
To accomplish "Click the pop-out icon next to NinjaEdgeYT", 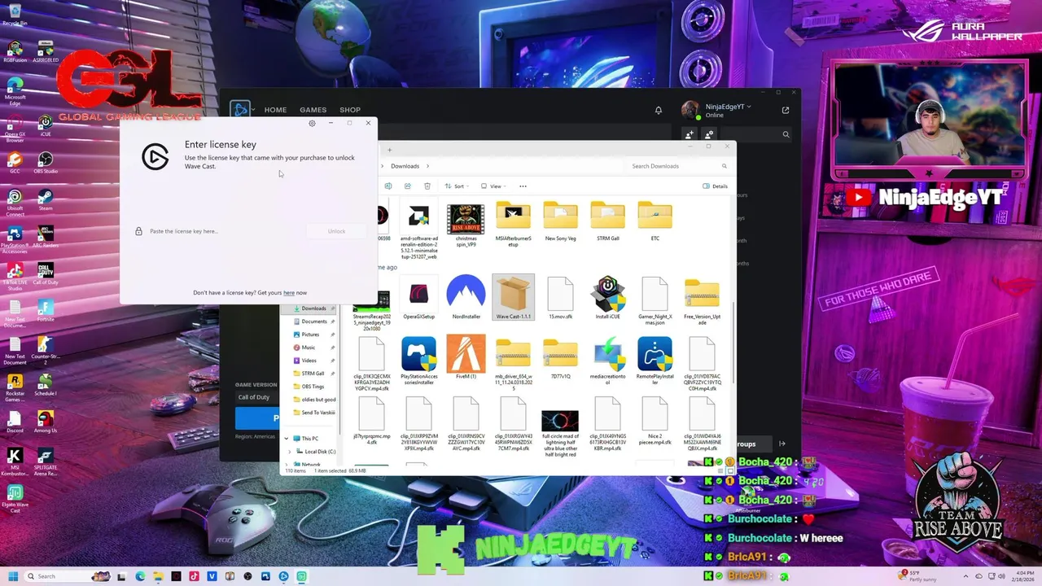I will click(786, 110).
